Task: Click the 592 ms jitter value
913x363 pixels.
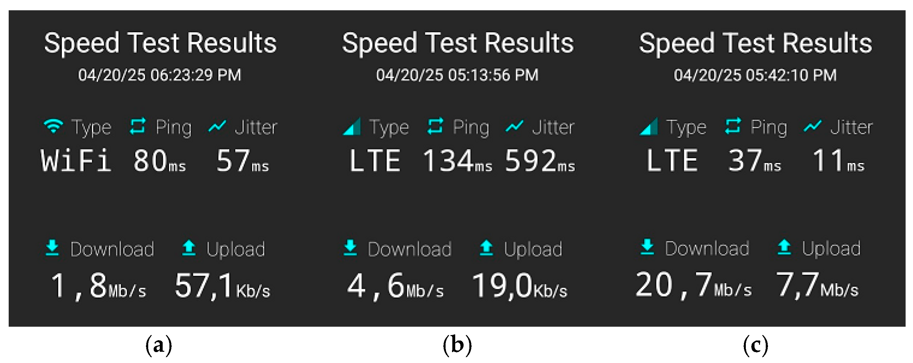Action: [540, 161]
